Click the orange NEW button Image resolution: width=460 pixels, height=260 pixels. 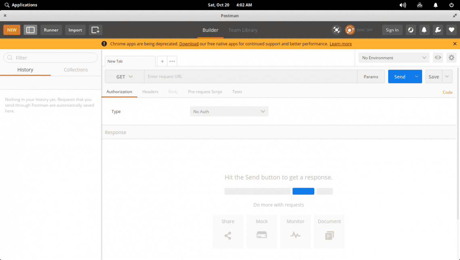(x=12, y=30)
